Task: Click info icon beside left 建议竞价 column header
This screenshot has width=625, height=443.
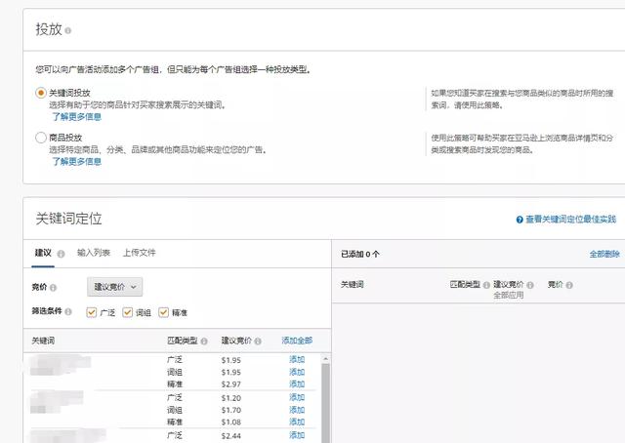Action: pyautogui.click(x=258, y=342)
